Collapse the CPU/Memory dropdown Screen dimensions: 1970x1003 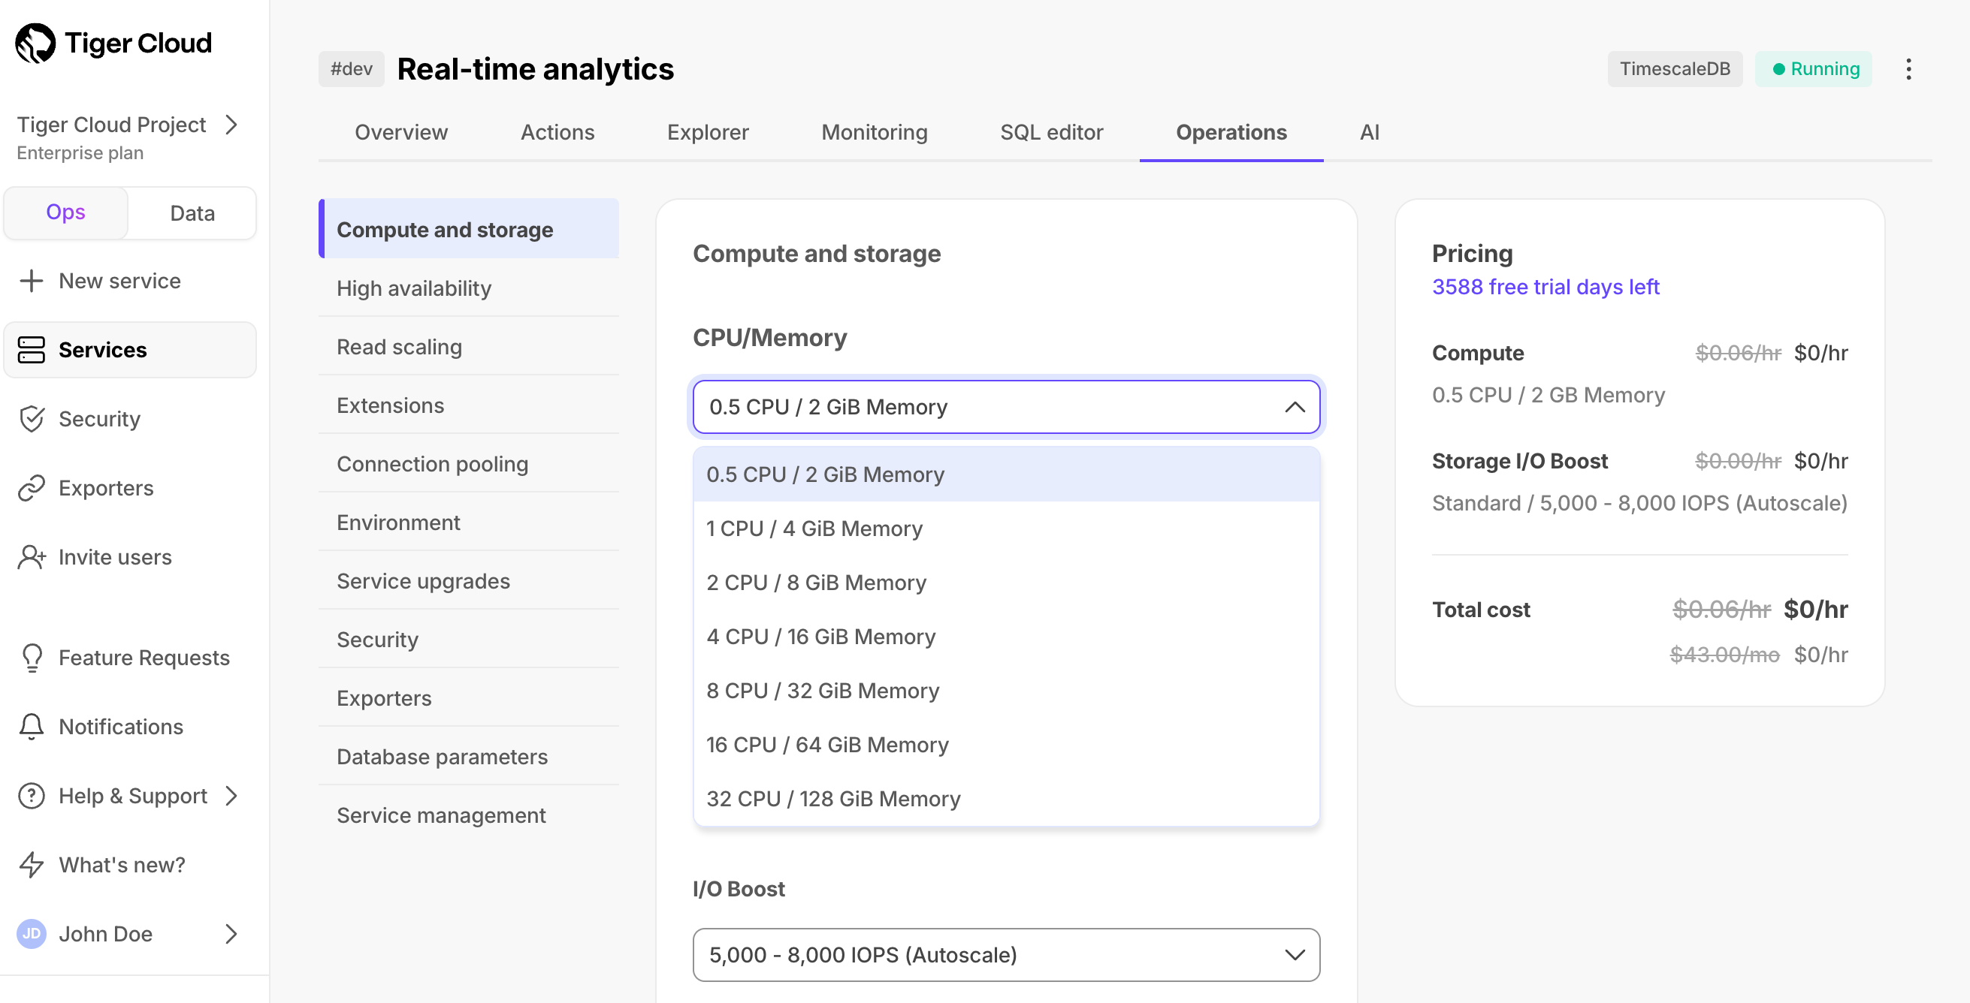[x=1295, y=407]
